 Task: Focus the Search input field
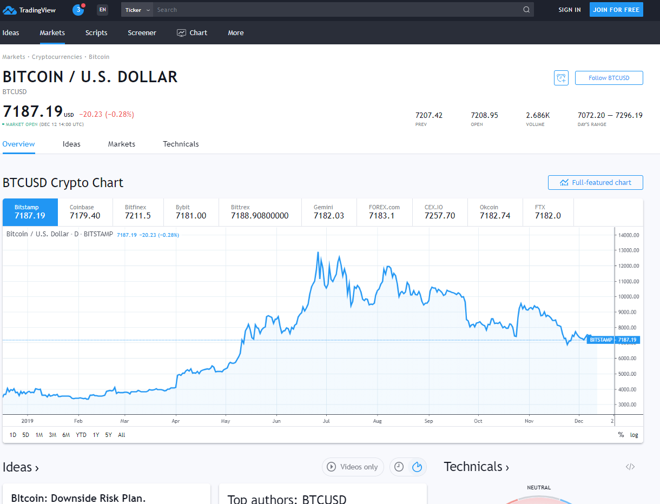tap(338, 10)
